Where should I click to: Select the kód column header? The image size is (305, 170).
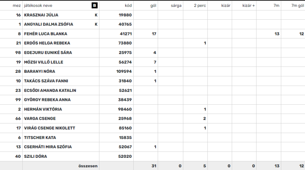point(128,5)
